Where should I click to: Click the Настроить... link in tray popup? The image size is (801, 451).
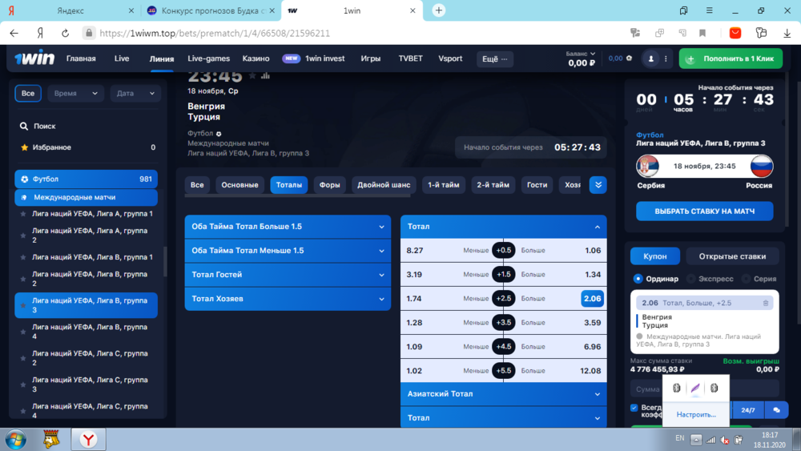(696, 415)
